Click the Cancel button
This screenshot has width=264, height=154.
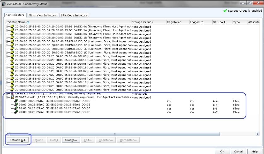[238, 151]
